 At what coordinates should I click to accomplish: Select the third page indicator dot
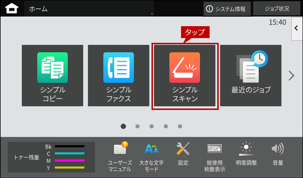[151, 126]
